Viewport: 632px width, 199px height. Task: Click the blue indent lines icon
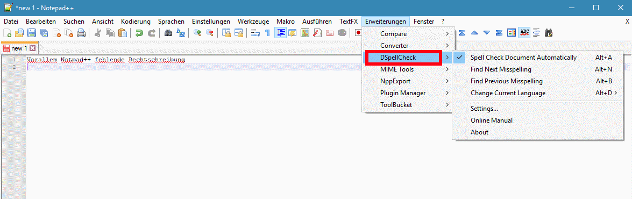click(536, 33)
